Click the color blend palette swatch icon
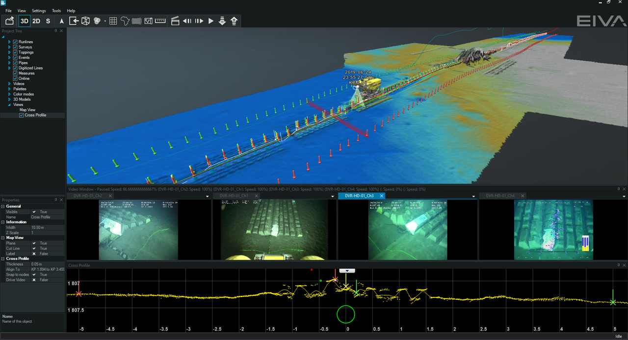The height and width of the screenshot is (340, 628). (97, 21)
